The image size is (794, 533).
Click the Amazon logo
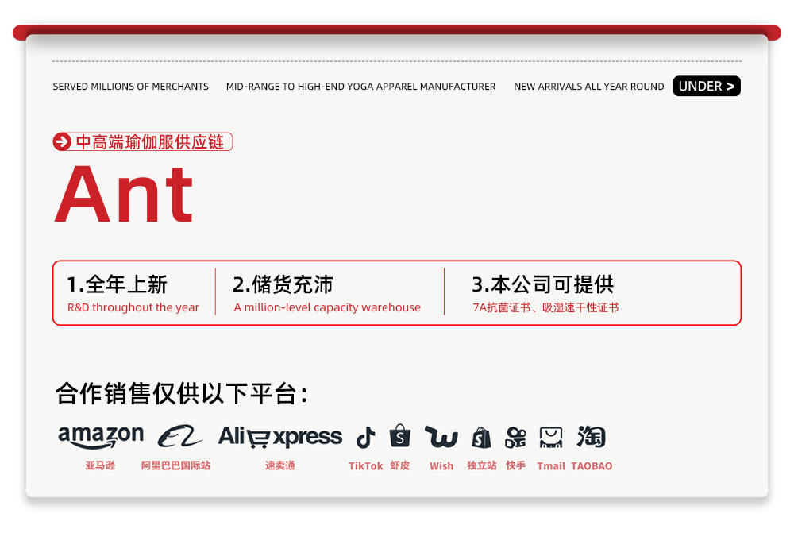tap(101, 436)
